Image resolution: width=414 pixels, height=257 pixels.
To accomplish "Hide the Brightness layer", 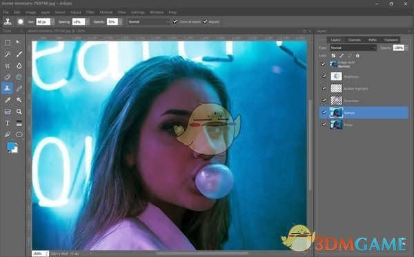I will pyautogui.click(x=324, y=76).
